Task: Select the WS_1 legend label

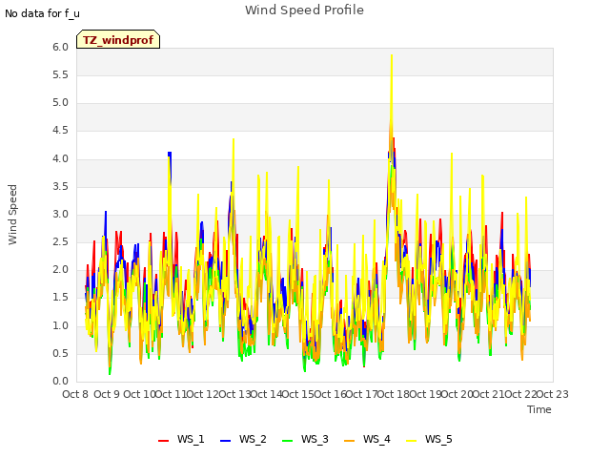Action: 191,439
